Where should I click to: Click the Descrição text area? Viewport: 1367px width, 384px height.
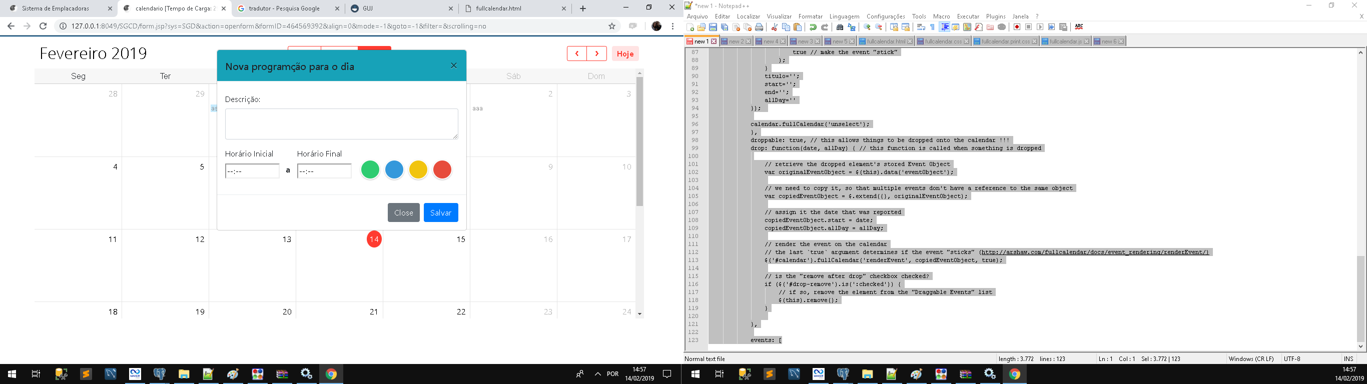[x=341, y=124]
